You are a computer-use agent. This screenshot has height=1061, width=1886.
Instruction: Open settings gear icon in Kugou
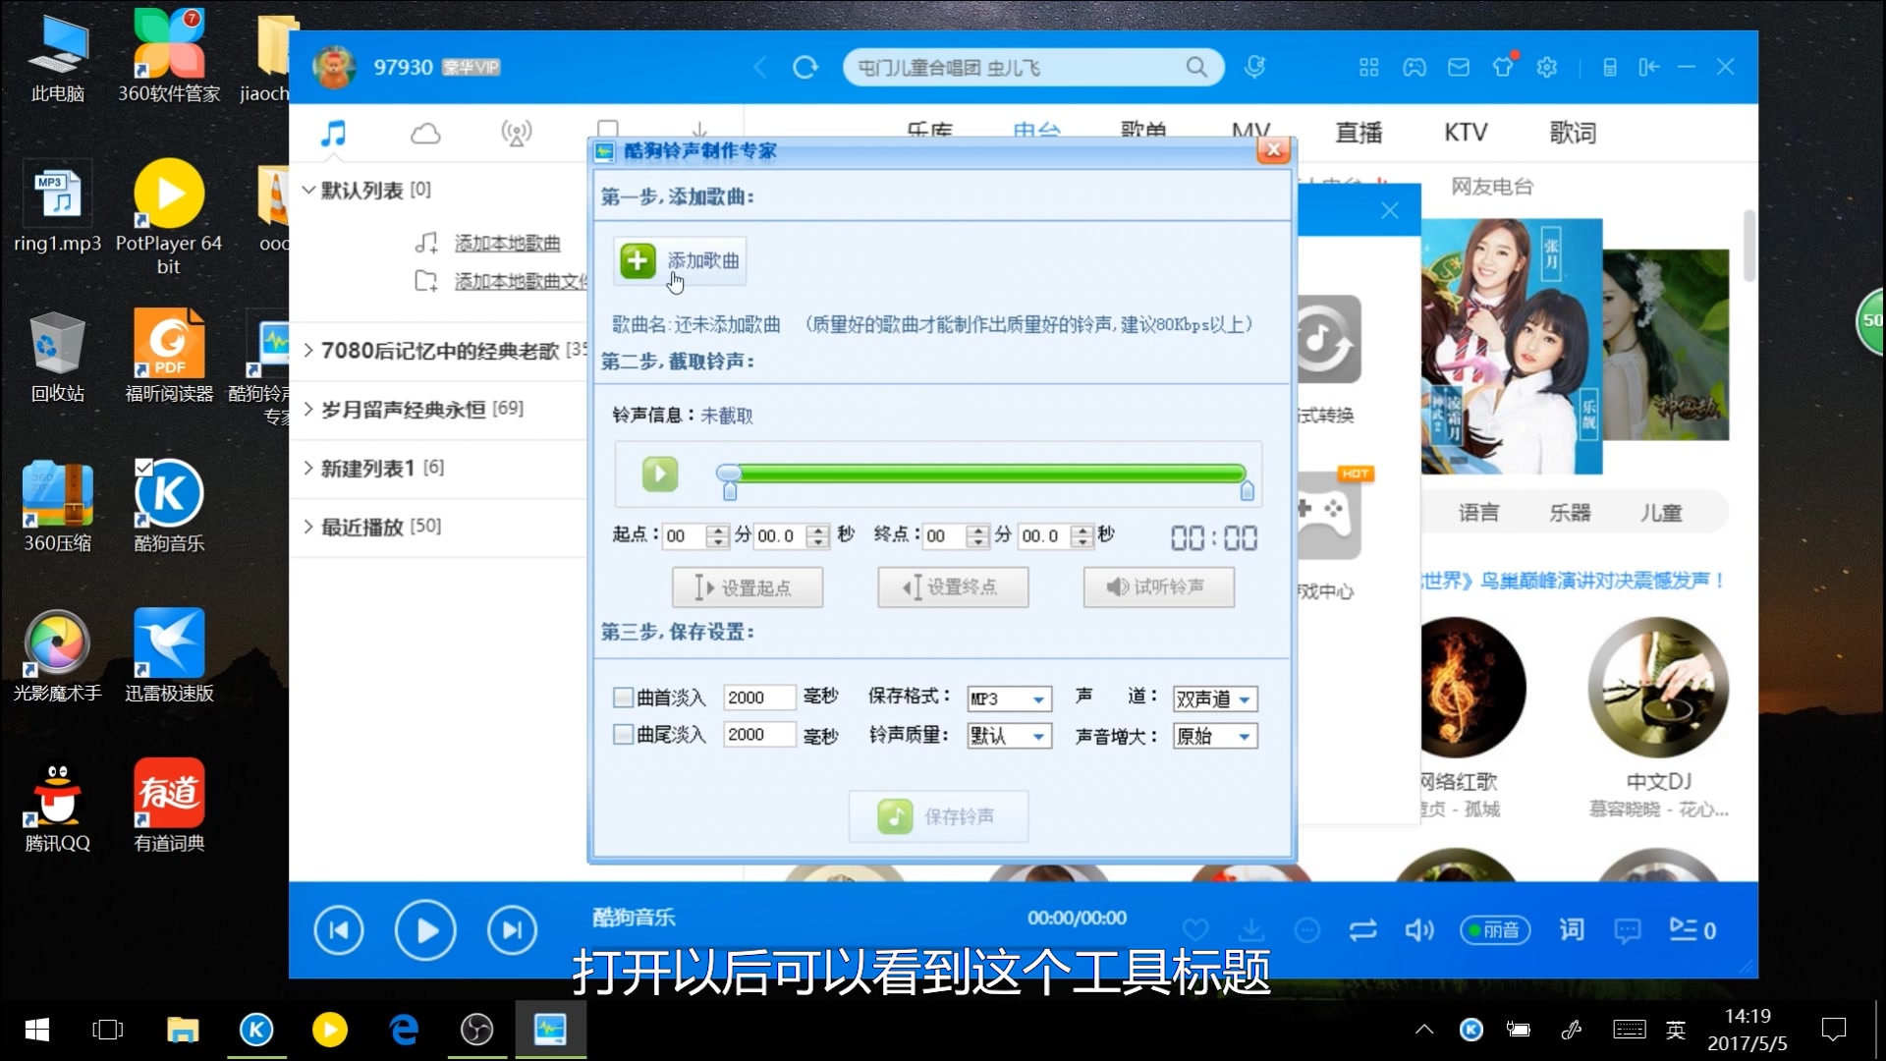pos(1547,67)
